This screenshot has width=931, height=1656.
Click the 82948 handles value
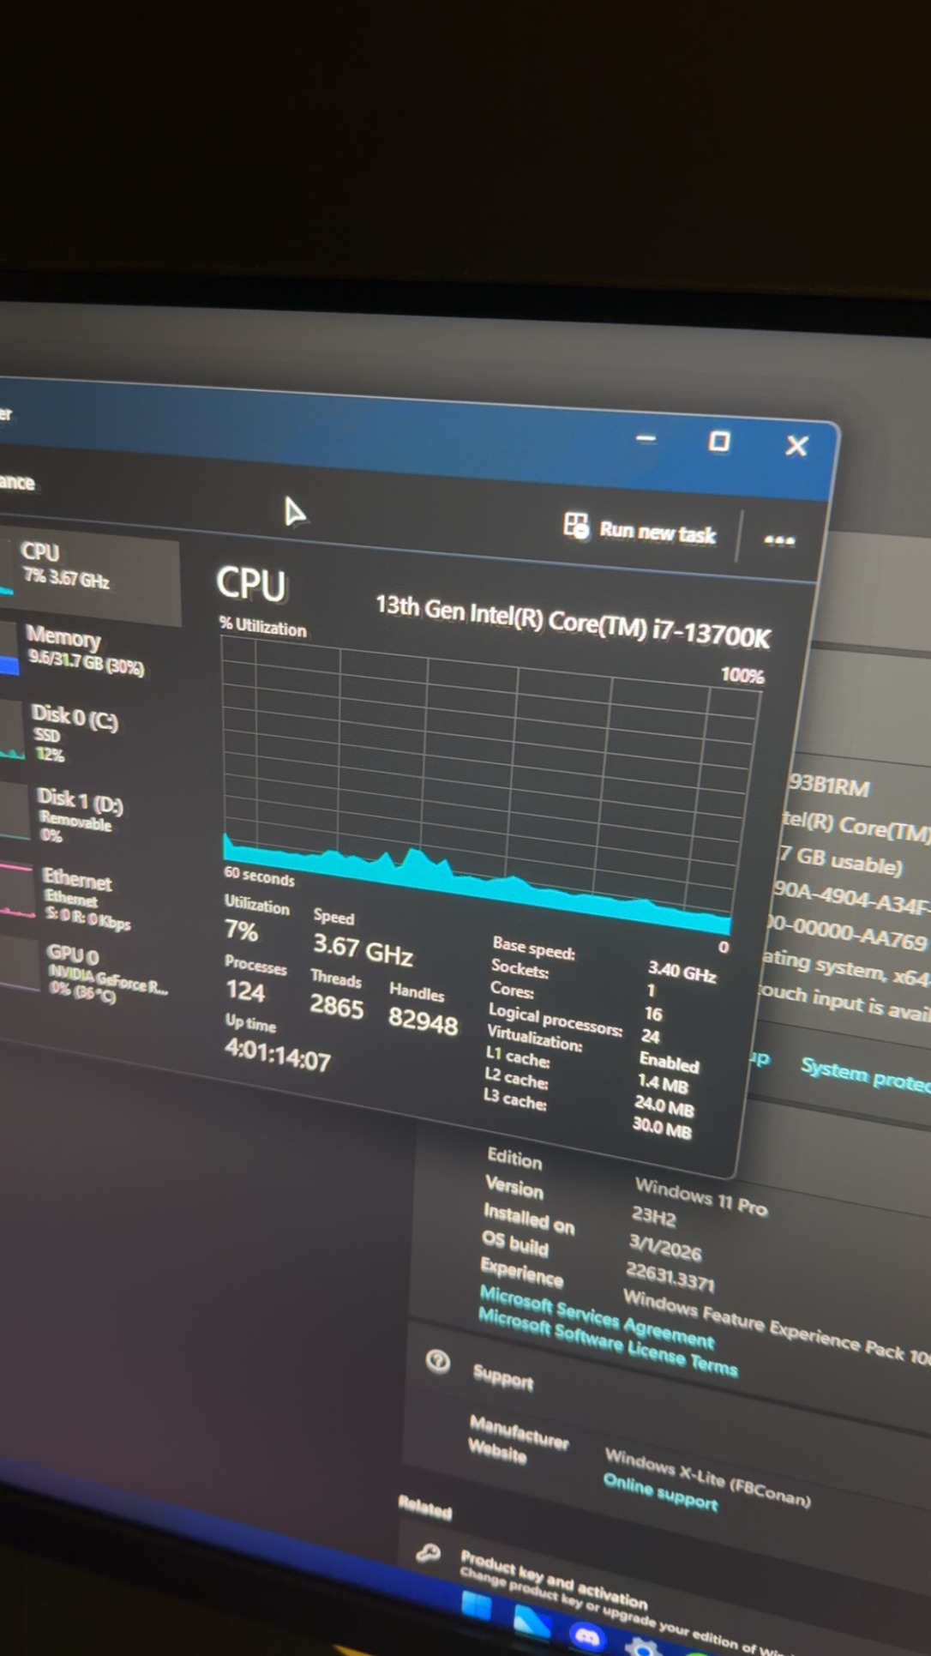(x=423, y=1020)
